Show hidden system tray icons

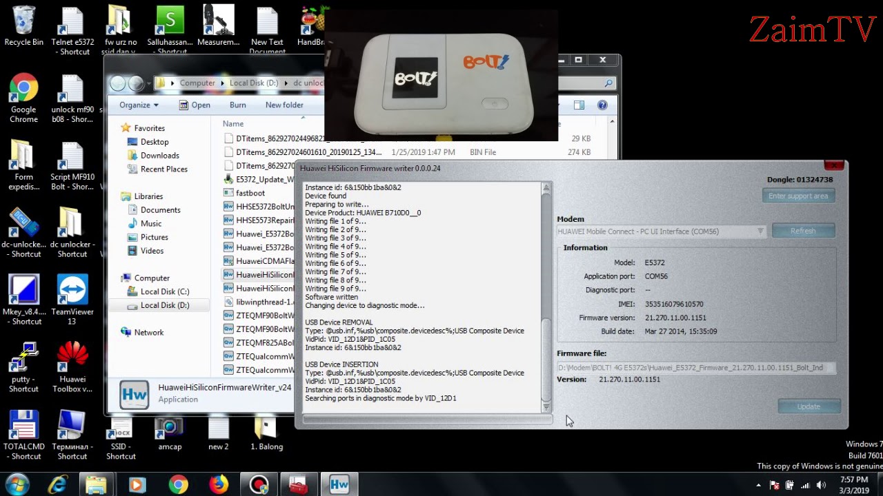(x=759, y=486)
